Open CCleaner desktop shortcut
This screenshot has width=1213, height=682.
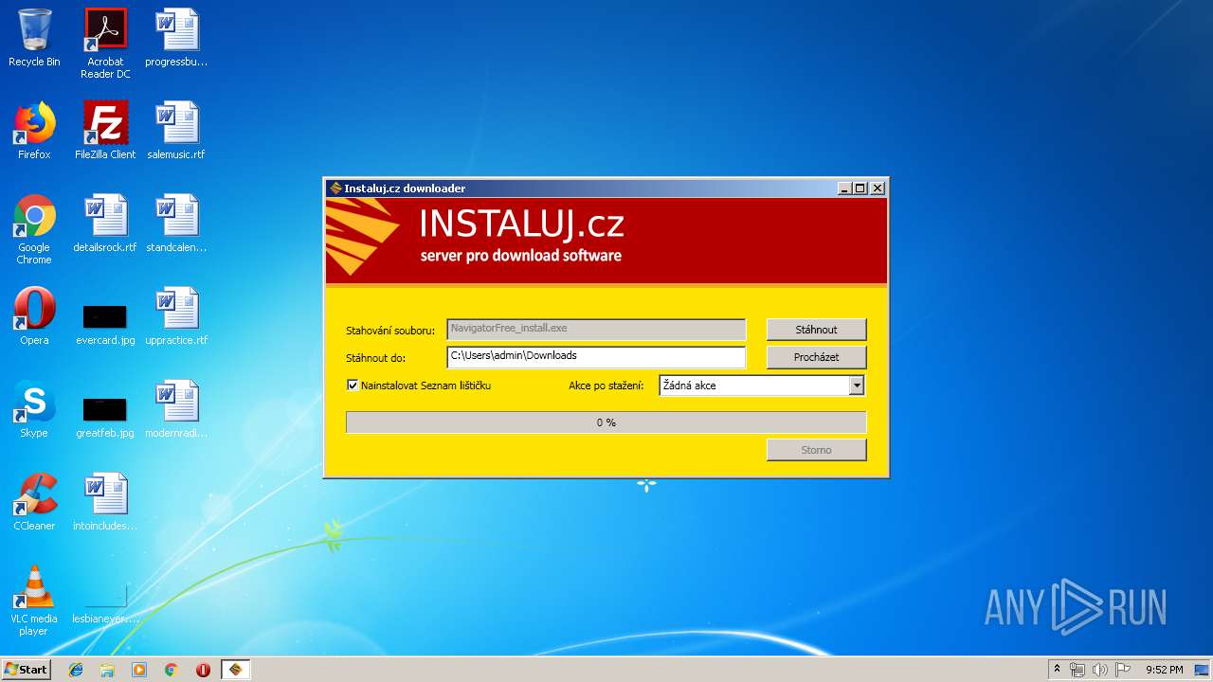(x=34, y=502)
